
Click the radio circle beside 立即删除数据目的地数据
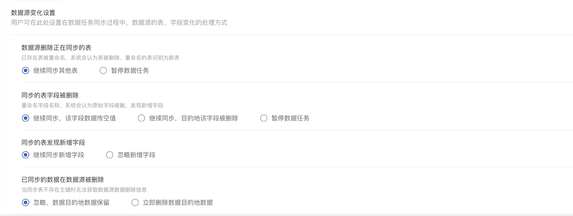[135, 203]
